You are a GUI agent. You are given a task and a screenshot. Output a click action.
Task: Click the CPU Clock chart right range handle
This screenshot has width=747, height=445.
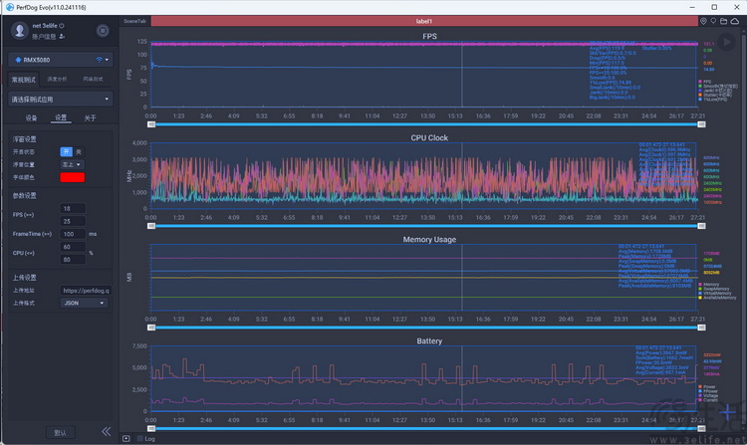pyautogui.click(x=701, y=226)
